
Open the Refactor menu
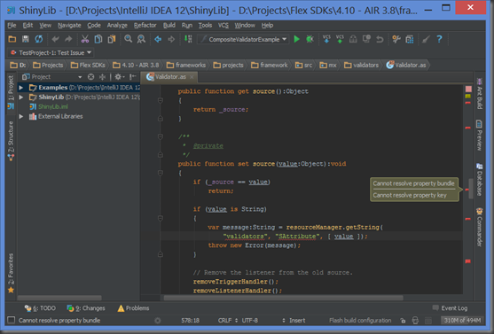(145, 25)
